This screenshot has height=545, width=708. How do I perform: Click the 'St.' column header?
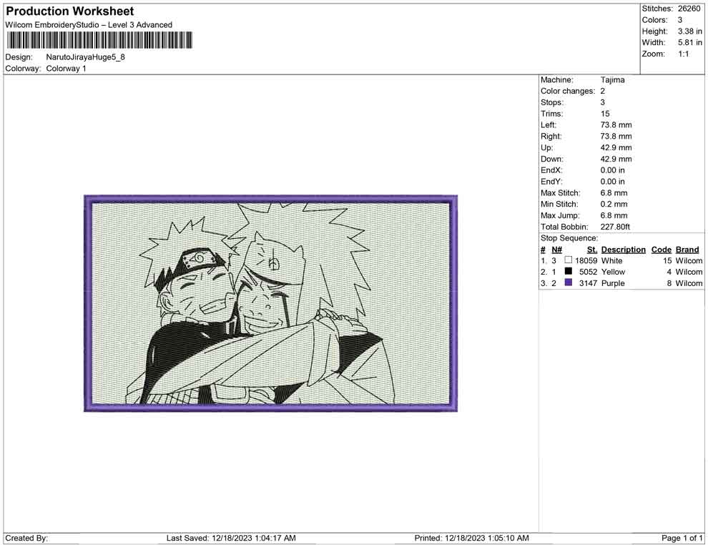[592, 250]
